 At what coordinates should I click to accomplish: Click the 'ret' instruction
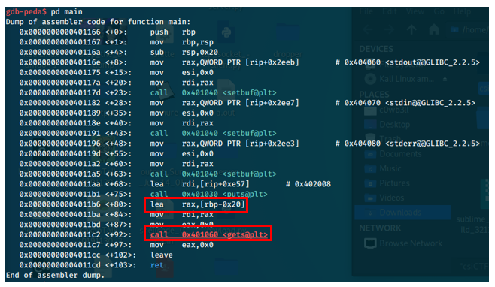pos(156,265)
